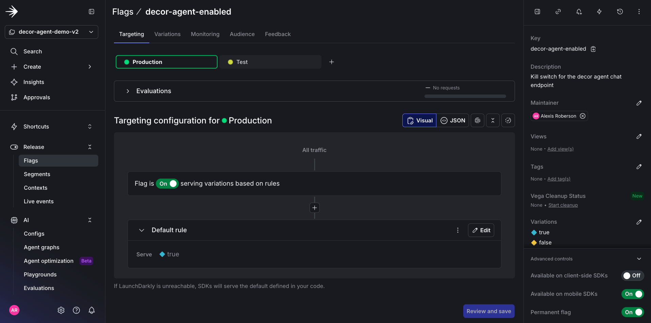Edit the Maintainer with pencil icon
This screenshot has width=651, height=323.
(x=639, y=103)
